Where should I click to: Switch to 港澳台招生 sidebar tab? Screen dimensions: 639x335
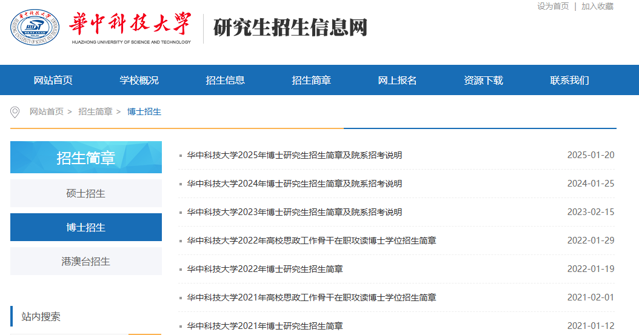pos(86,262)
